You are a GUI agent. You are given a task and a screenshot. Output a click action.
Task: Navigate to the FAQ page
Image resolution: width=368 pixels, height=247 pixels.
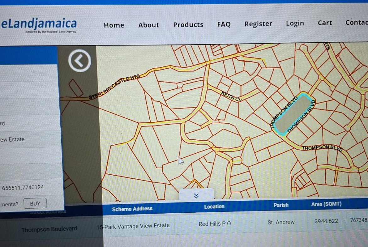[x=224, y=24]
